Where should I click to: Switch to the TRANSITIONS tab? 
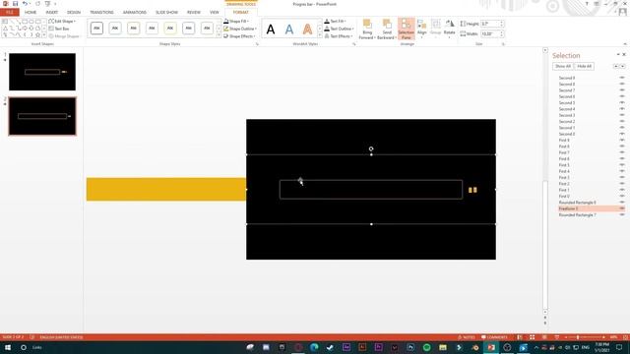pos(101,12)
